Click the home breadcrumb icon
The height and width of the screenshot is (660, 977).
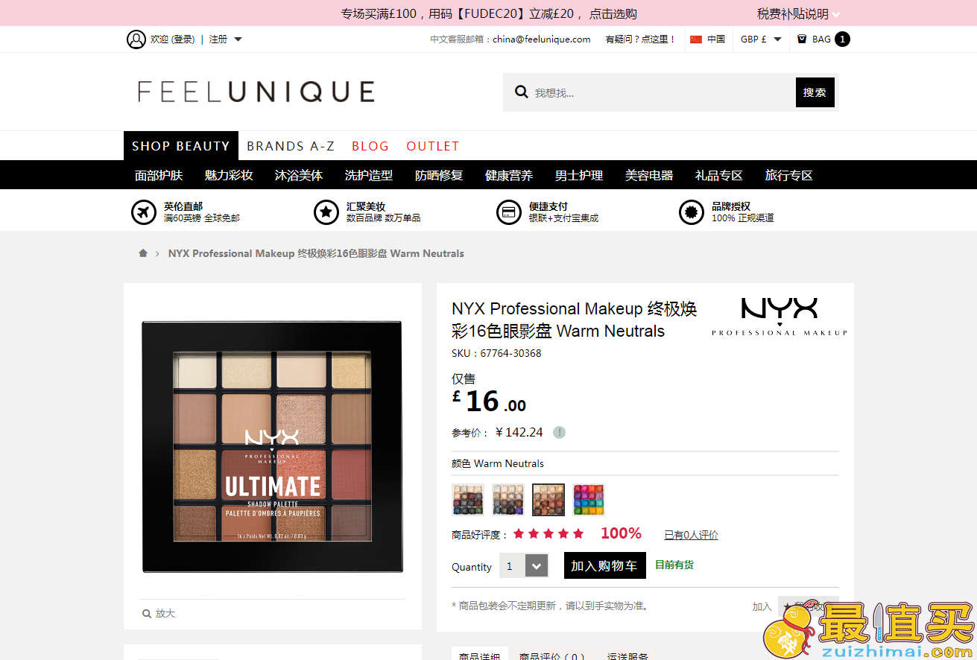coord(143,253)
